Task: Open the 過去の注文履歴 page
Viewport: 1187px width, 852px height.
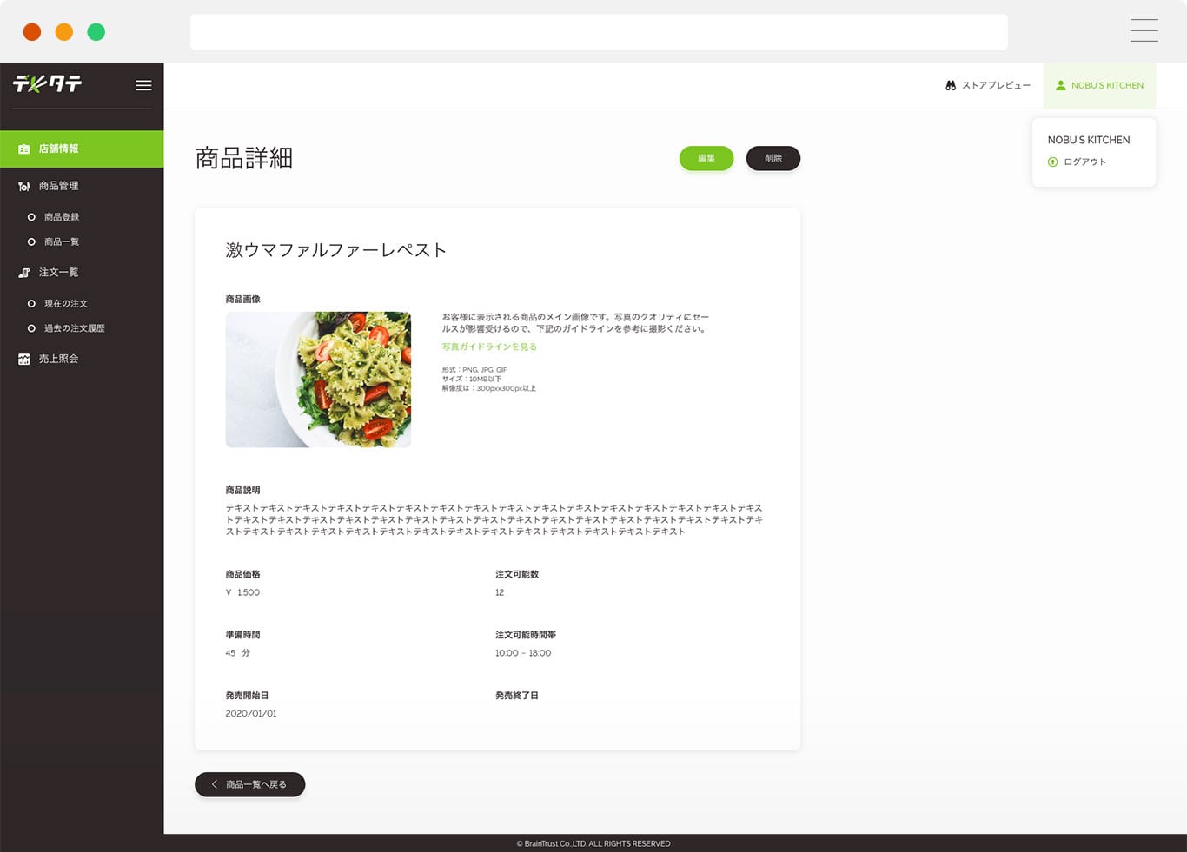Action: tap(74, 328)
